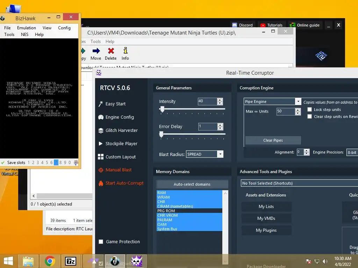Viewport: 358px width, 268px height.
Task: Click Start Auto-Corrupt flame icon
Action: point(101,183)
